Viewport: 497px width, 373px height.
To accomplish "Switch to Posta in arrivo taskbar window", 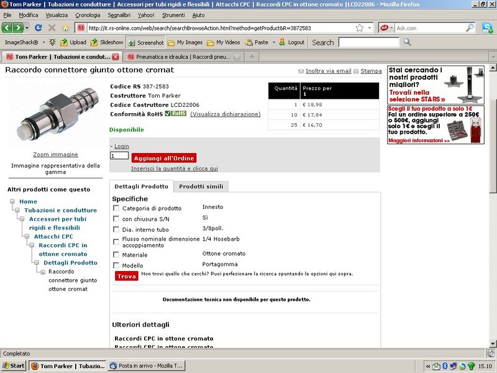I will (x=147, y=366).
